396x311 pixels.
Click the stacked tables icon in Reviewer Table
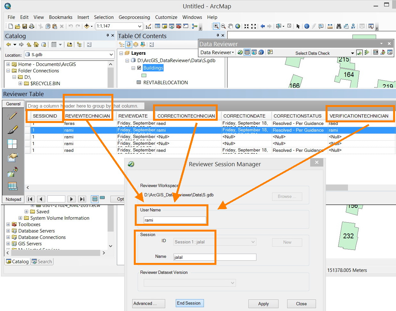(12, 186)
